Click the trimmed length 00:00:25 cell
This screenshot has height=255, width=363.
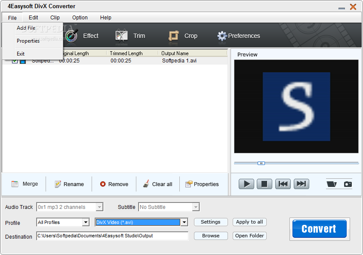pos(120,61)
